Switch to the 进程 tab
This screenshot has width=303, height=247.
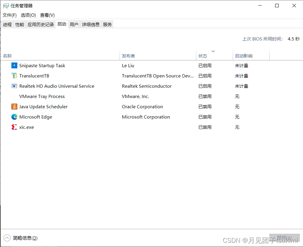pyautogui.click(x=7, y=25)
